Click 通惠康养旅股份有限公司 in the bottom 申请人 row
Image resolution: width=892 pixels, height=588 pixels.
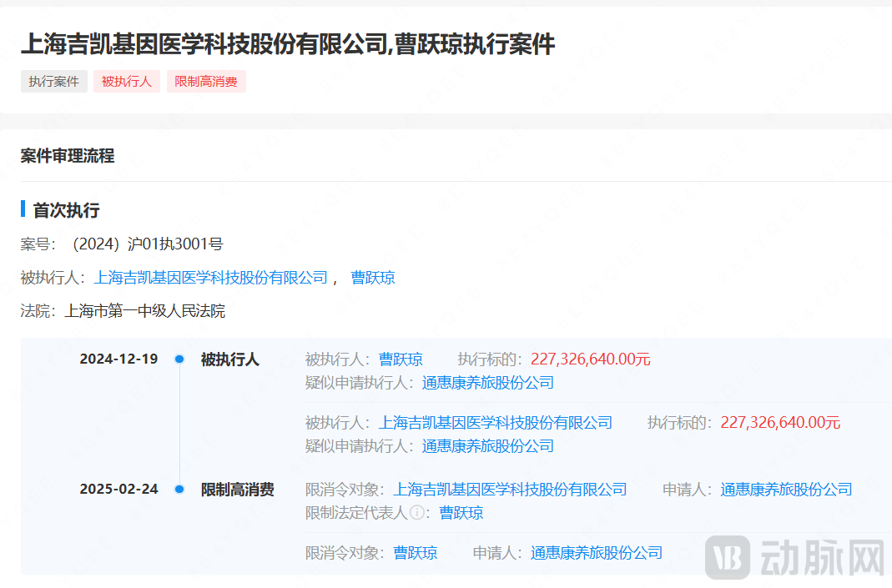597,552
